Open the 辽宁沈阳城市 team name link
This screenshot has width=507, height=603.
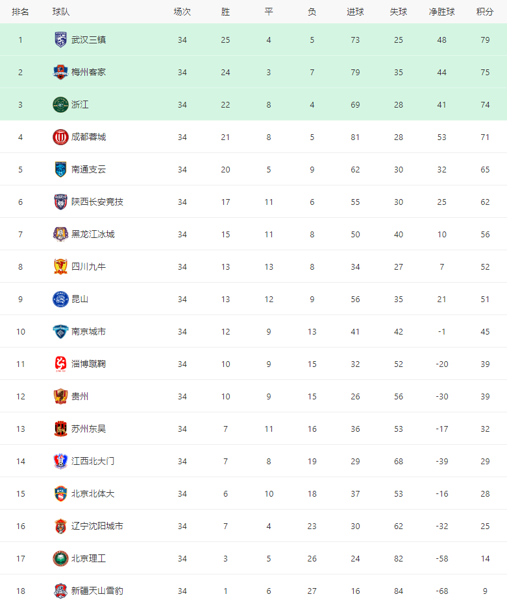point(97,526)
